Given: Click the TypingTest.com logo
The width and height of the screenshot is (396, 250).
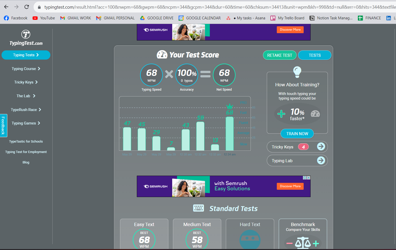Looking at the screenshot, I should (x=26, y=38).
